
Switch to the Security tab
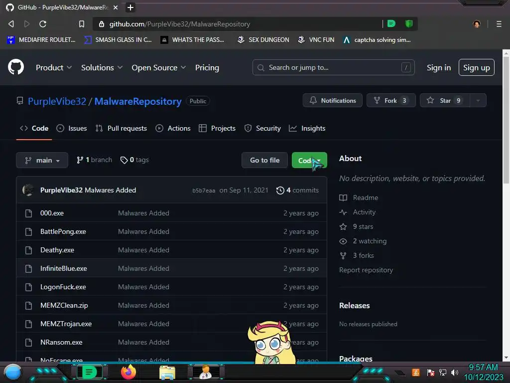tap(262, 128)
